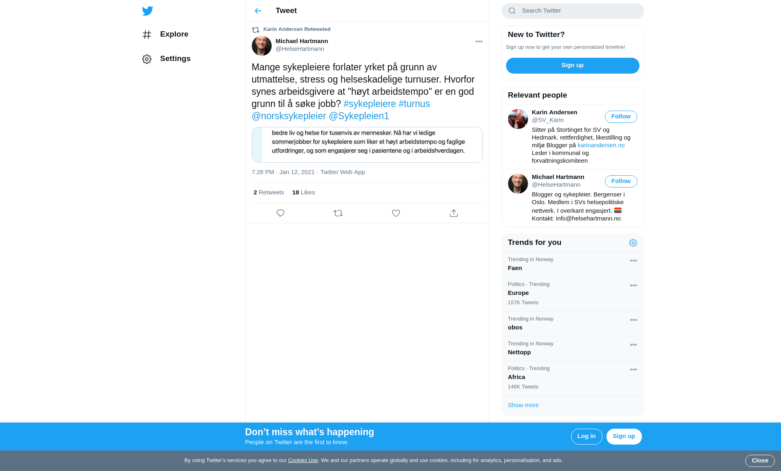The image size is (781, 471).
Task: Click the Twitter bird logo
Action: tap(148, 11)
